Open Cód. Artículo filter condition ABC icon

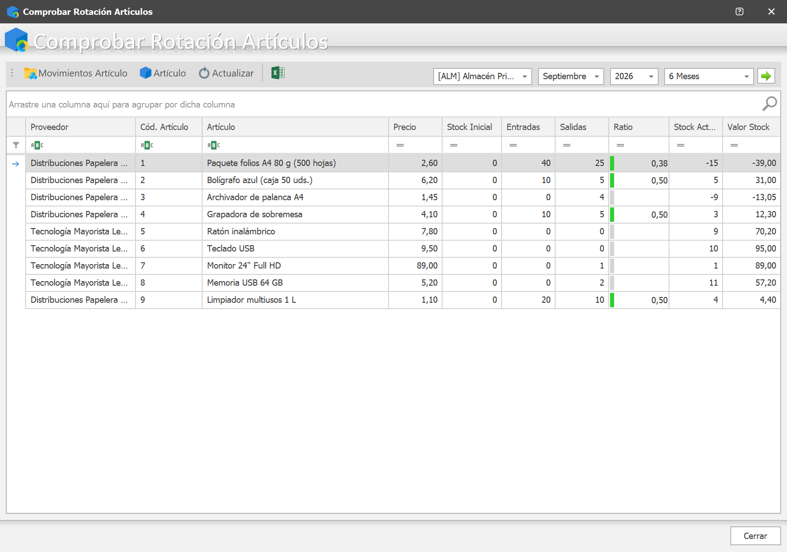147,145
